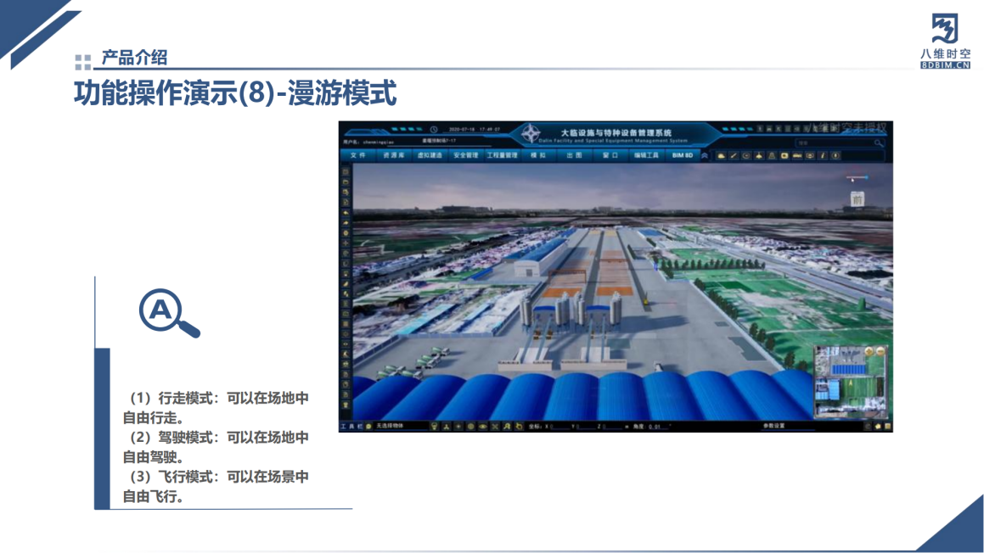Image resolution: width=984 pixels, height=553 pixels.
Task: Click the 工程量管理 menu button
Action: coord(502,156)
